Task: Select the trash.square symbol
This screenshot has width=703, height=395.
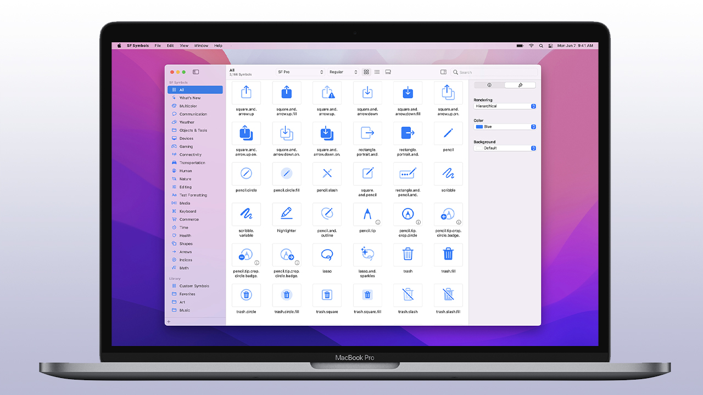Action: [x=327, y=296]
